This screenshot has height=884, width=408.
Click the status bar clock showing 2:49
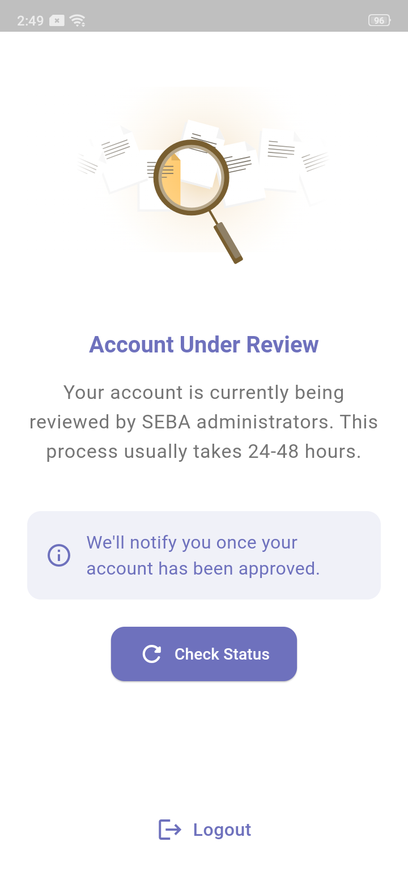tap(30, 21)
